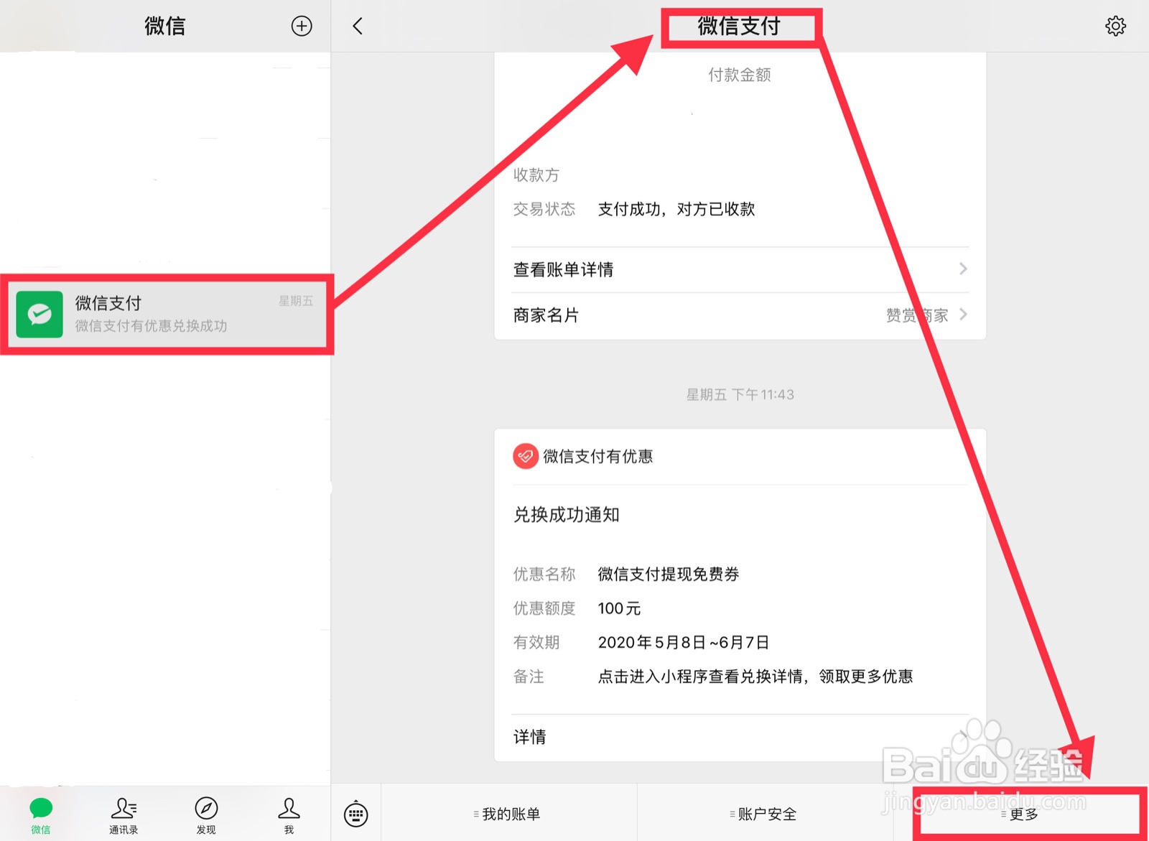1149x841 pixels.
Task: Click the 100元 amount value
Action: [619, 608]
